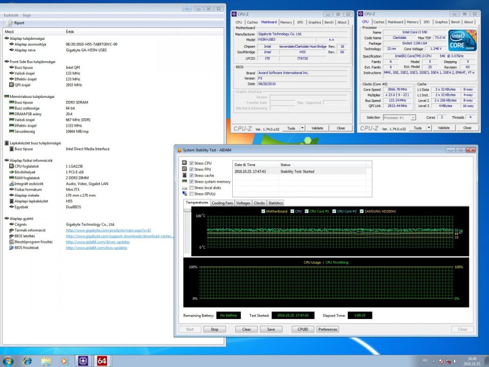This screenshot has width=489, height=367.
Task: Open Caches tab in right CPU-Z window
Action: [378, 22]
